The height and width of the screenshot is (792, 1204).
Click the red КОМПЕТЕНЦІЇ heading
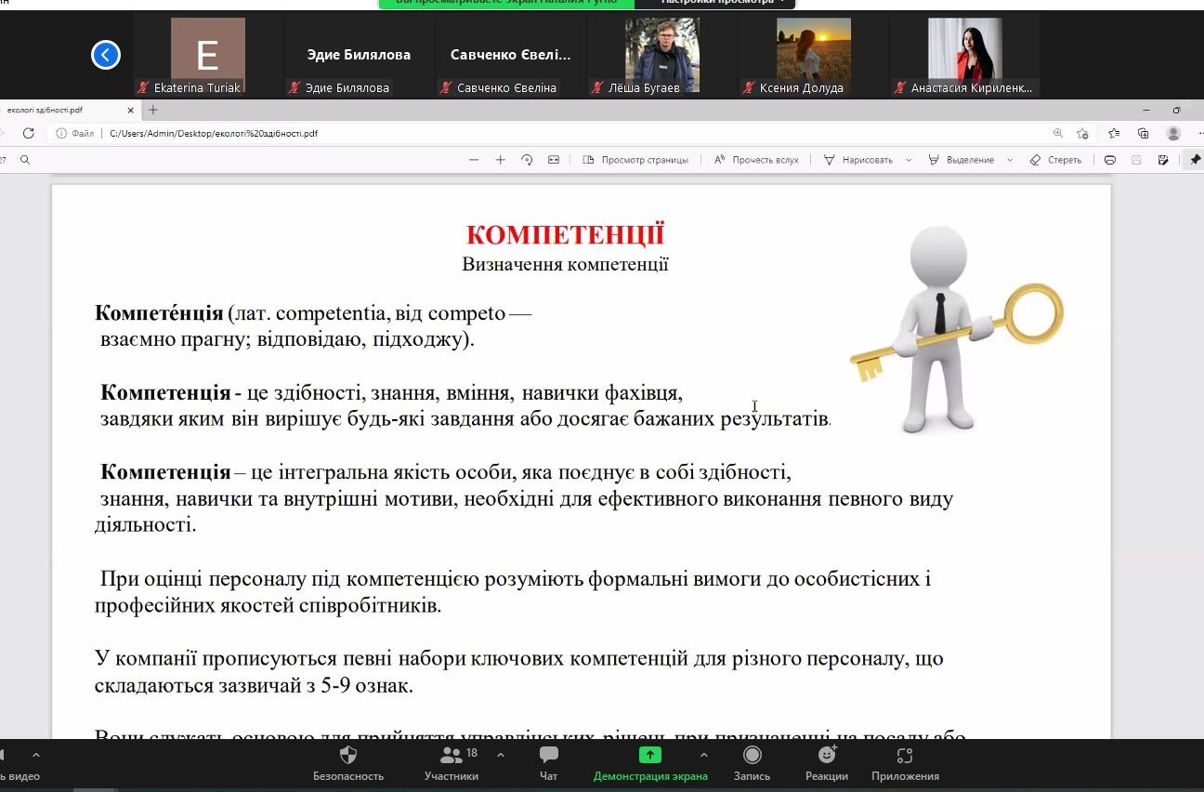click(566, 234)
